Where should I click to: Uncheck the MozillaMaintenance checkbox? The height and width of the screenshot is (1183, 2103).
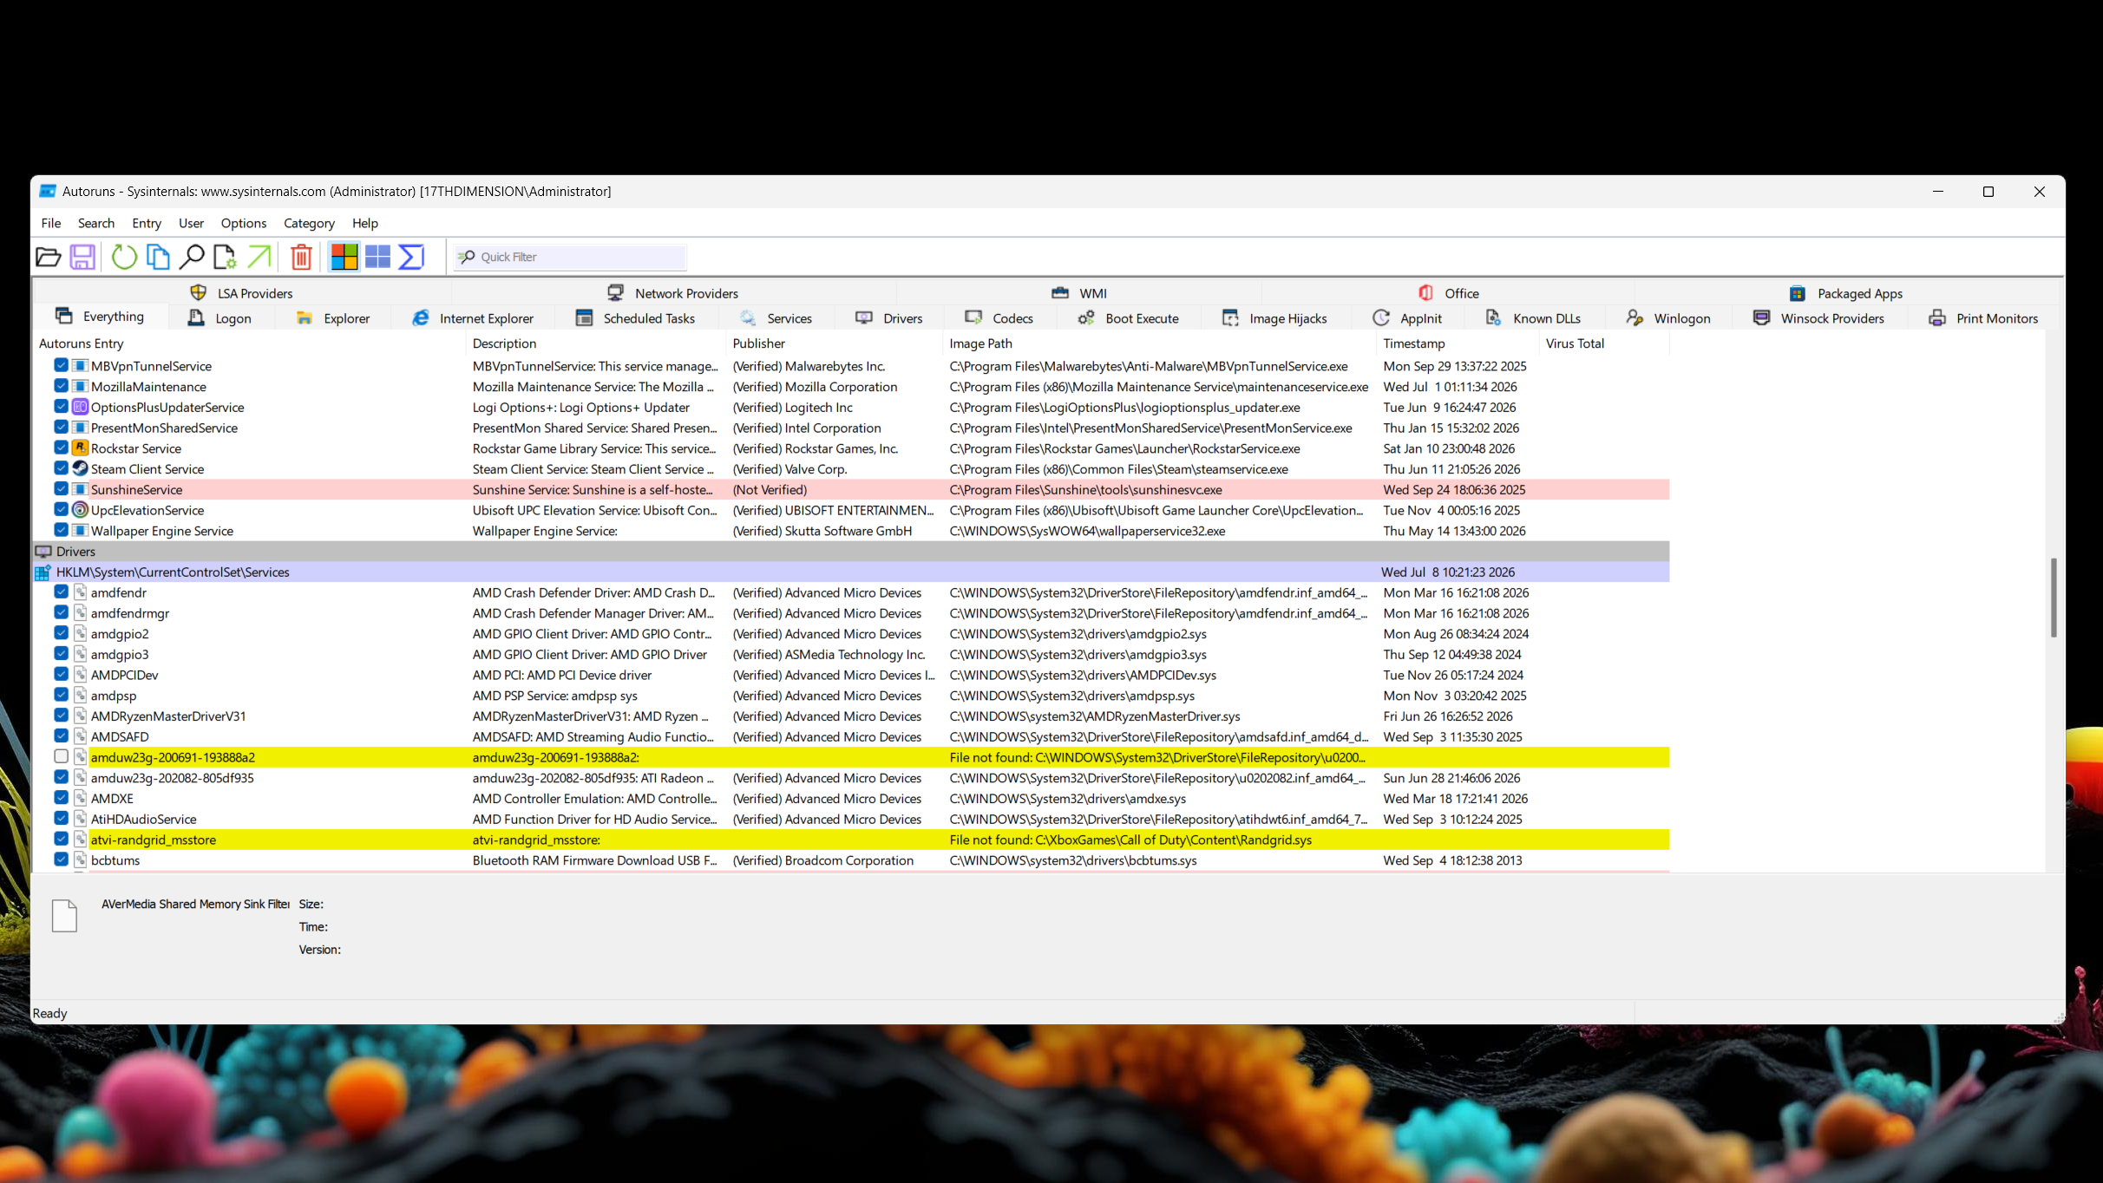coord(61,386)
